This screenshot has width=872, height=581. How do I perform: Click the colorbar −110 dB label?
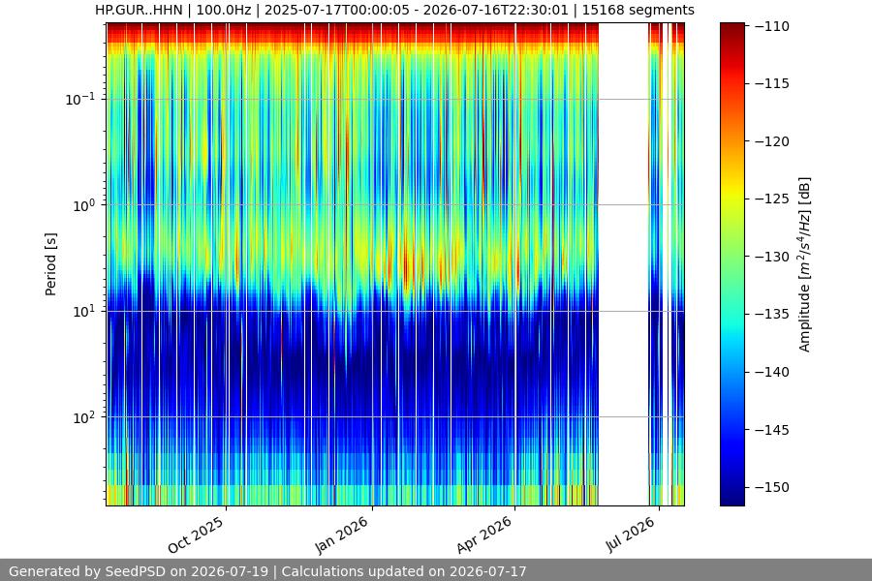(x=772, y=26)
